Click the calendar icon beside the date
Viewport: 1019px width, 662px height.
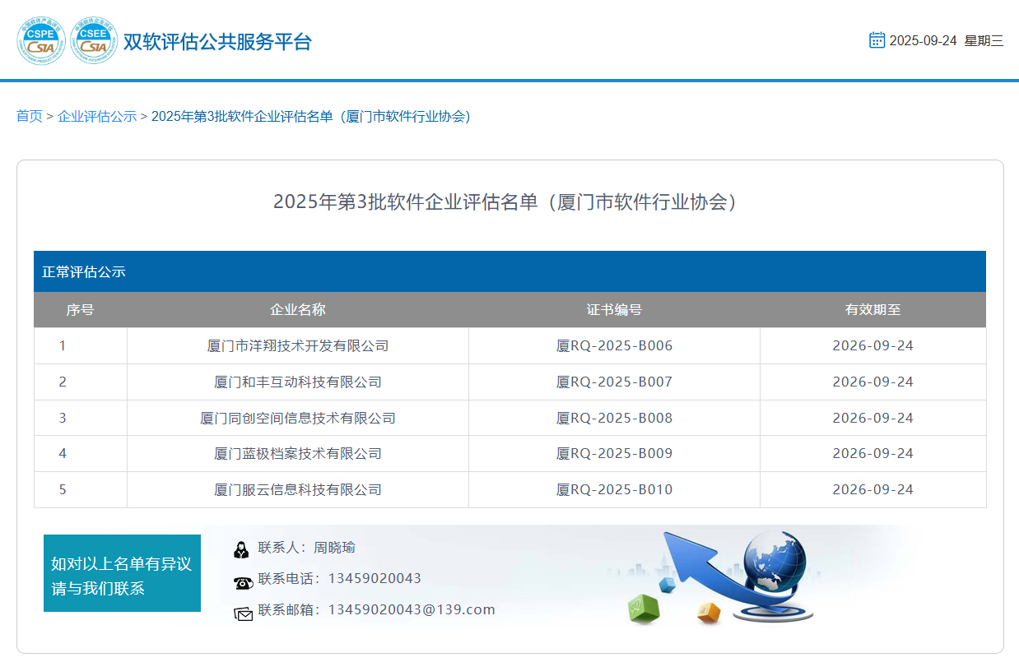(877, 40)
